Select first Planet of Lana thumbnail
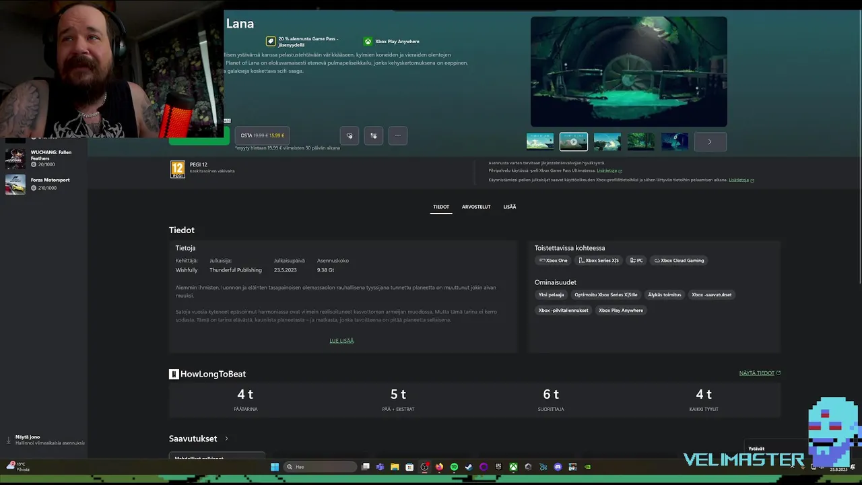 tap(540, 141)
